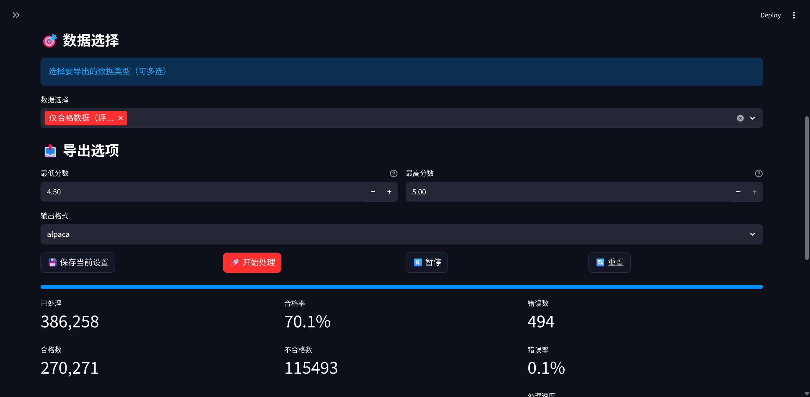Select the 最高分数 value field
This screenshot has height=397, width=810.
point(538,192)
